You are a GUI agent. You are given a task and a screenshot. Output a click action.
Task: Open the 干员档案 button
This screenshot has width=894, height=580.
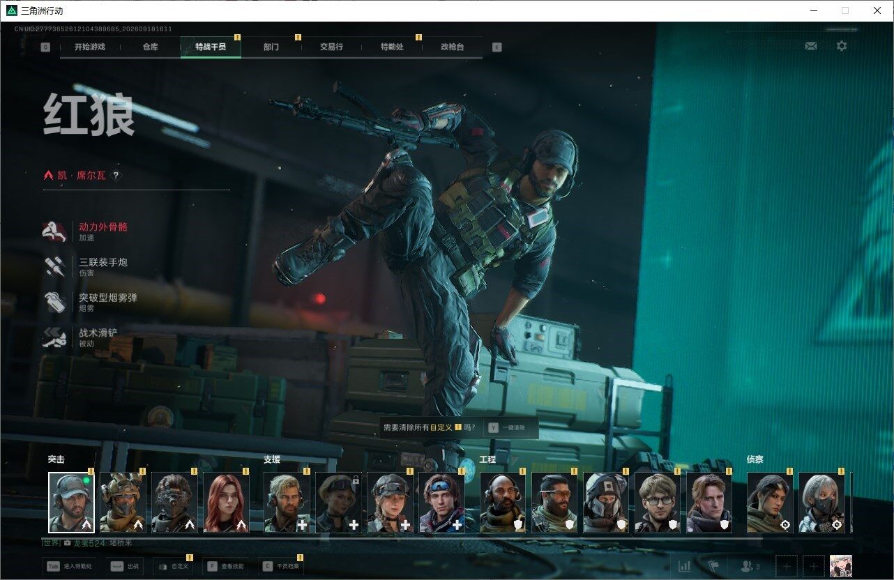280,567
